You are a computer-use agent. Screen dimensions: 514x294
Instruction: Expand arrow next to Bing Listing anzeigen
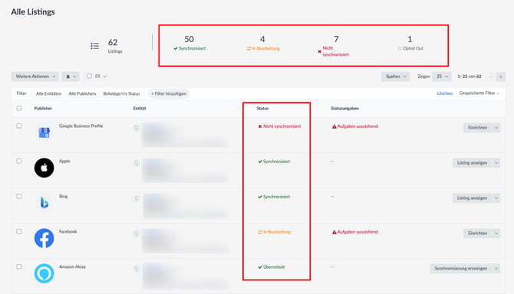coord(496,198)
